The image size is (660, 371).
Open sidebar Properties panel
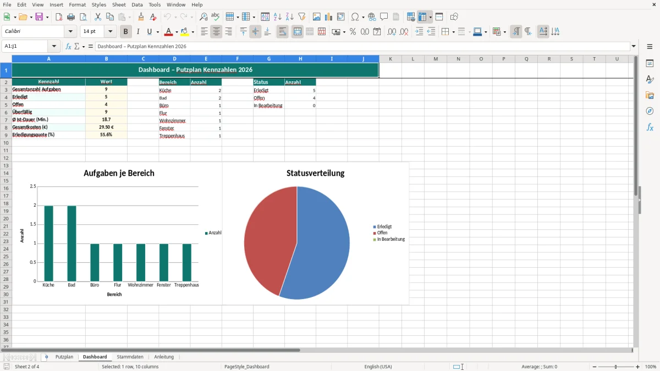(650, 64)
